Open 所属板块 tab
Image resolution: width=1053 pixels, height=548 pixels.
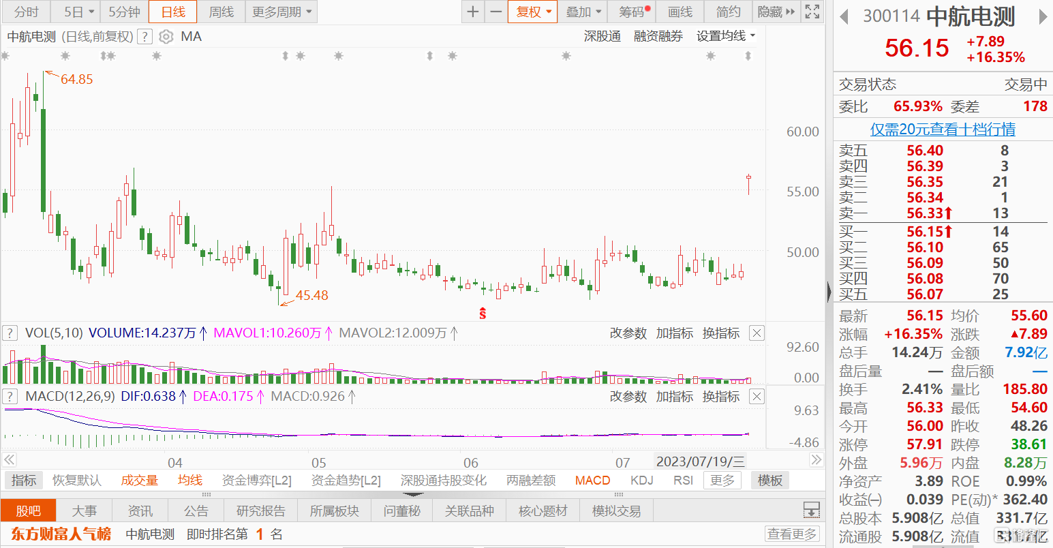click(335, 511)
